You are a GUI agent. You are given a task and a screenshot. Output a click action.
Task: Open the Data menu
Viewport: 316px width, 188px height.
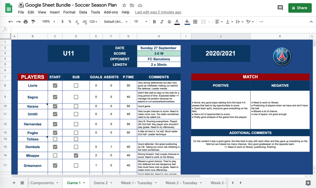pos(83,12)
